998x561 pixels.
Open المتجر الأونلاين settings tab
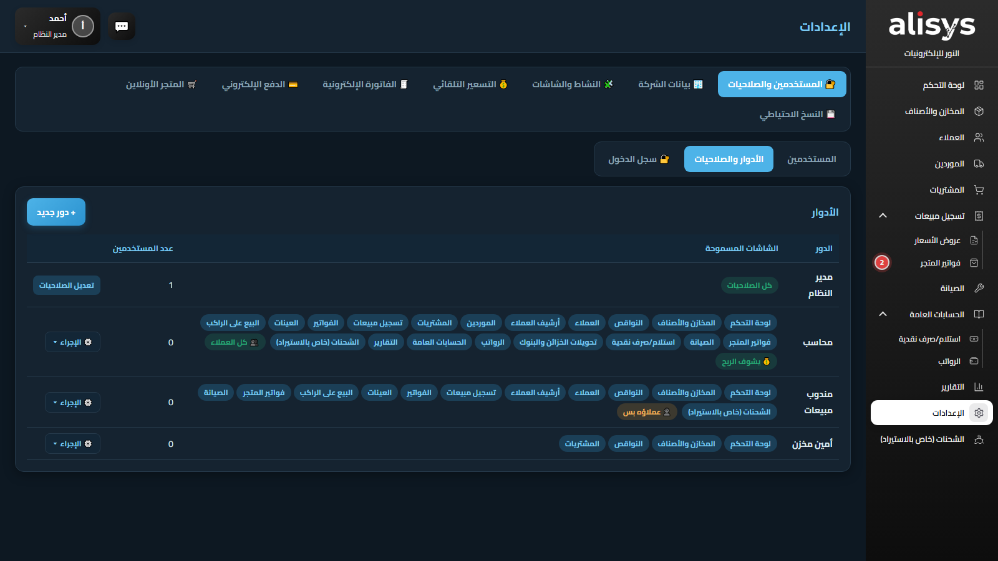click(161, 84)
